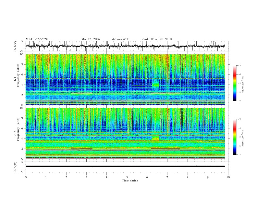Click the 'ch.3(V)' axis label
This screenshot has width=257, height=199.
tap(16, 167)
